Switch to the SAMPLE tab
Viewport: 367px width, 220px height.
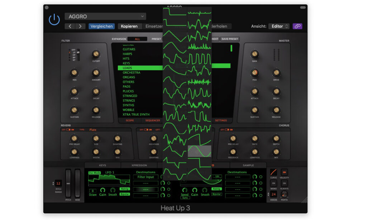coord(248,165)
